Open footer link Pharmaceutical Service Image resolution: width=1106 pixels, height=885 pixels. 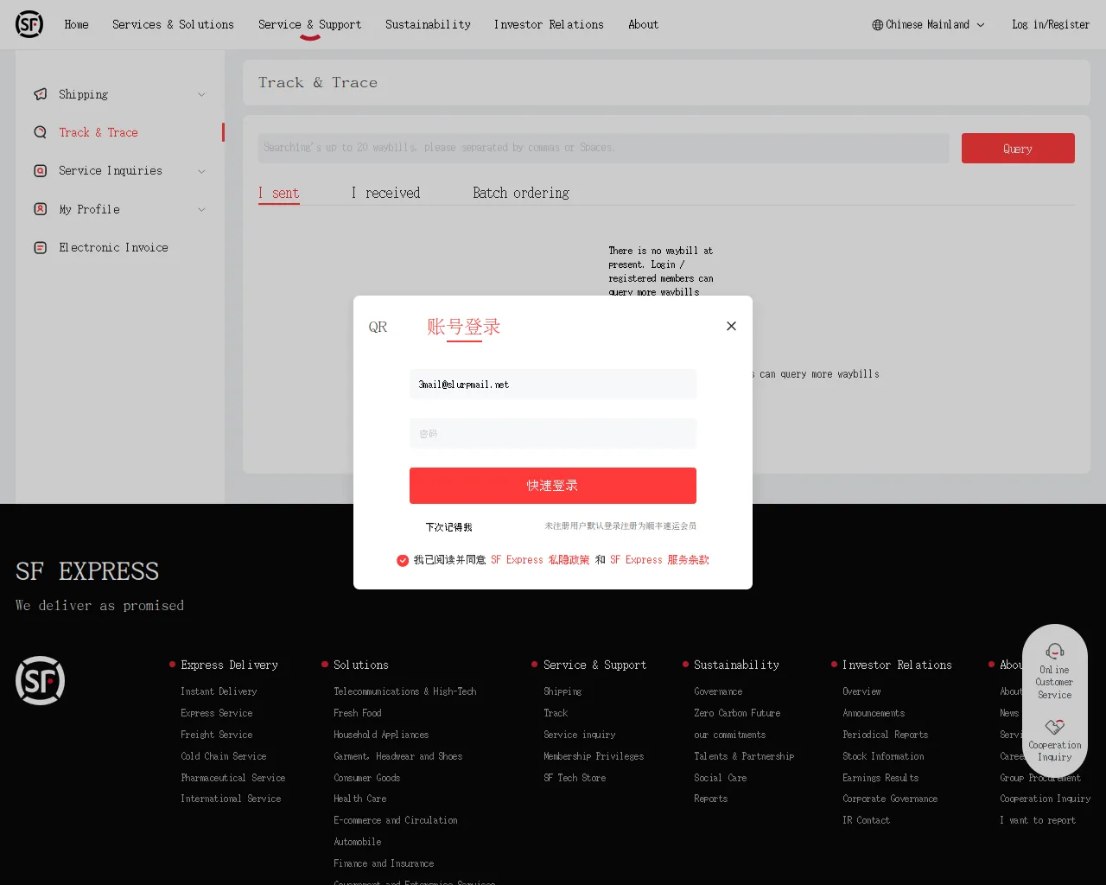pyautogui.click(x=233, y=778)
